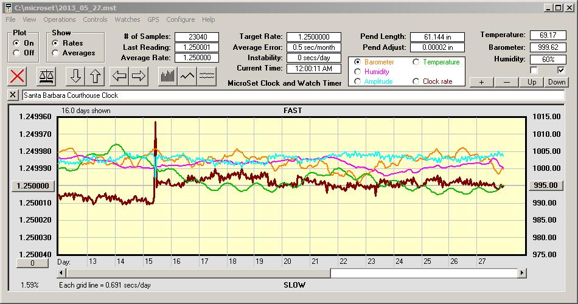Click the horizontal scrollbar right arrow
This screenshot has width=578, height=304.
coord(521,274)
